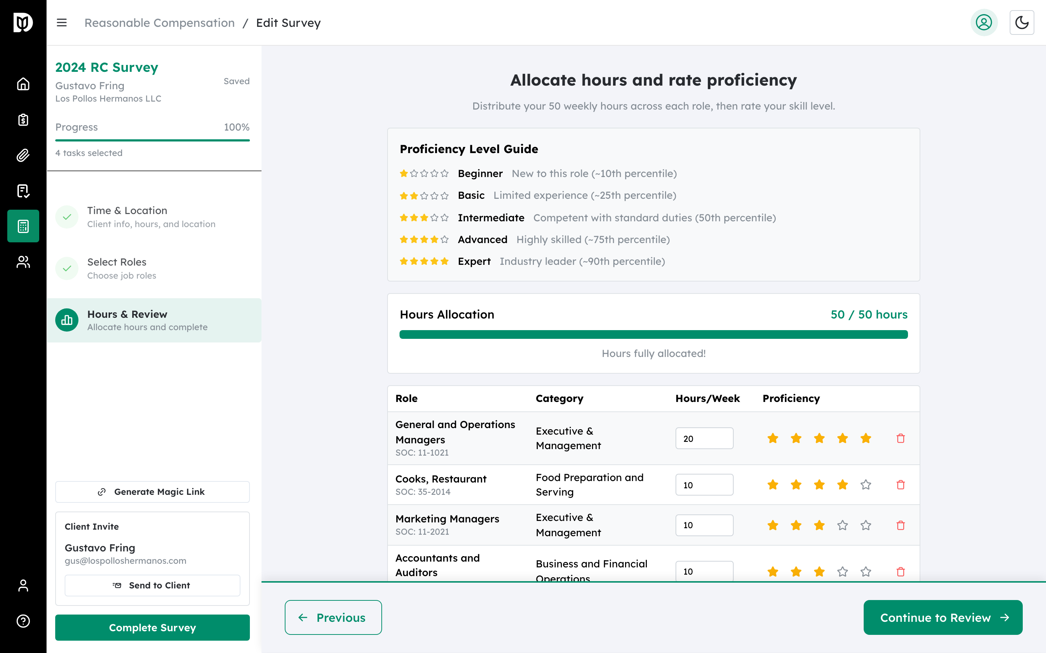Click the Hours Allocation progress bar
1046x653 pixels.
click(653, 334)
